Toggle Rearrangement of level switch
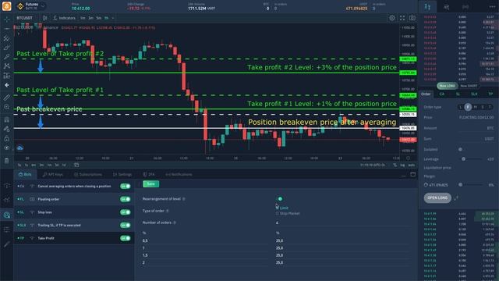The image size is (499, 281). coord(279,199)
